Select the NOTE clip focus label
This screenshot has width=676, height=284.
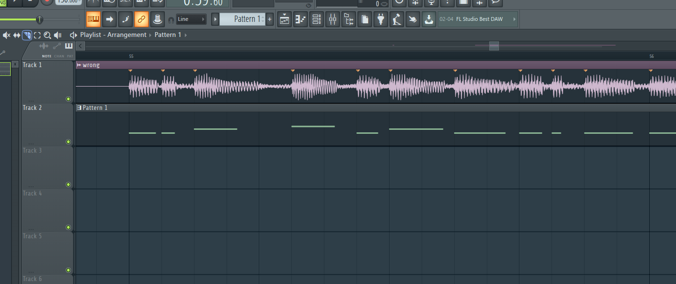(47, 56)
